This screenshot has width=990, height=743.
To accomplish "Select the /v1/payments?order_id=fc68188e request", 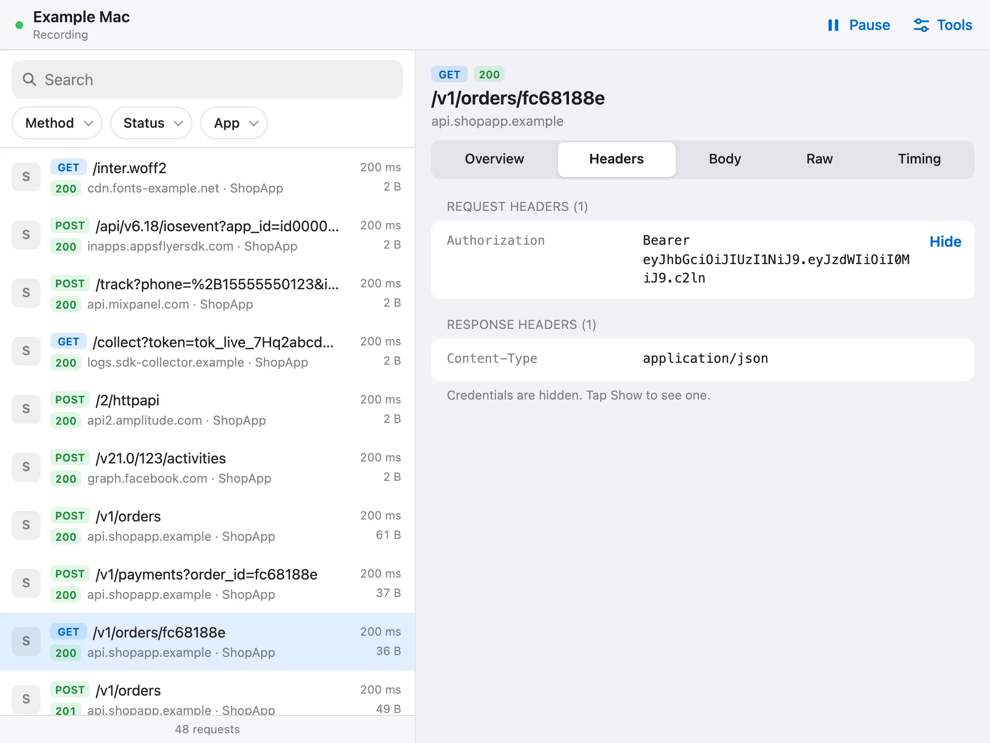I will (207, 583).
